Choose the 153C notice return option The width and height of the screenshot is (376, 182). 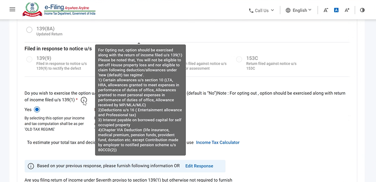click(x=239, y=59)
